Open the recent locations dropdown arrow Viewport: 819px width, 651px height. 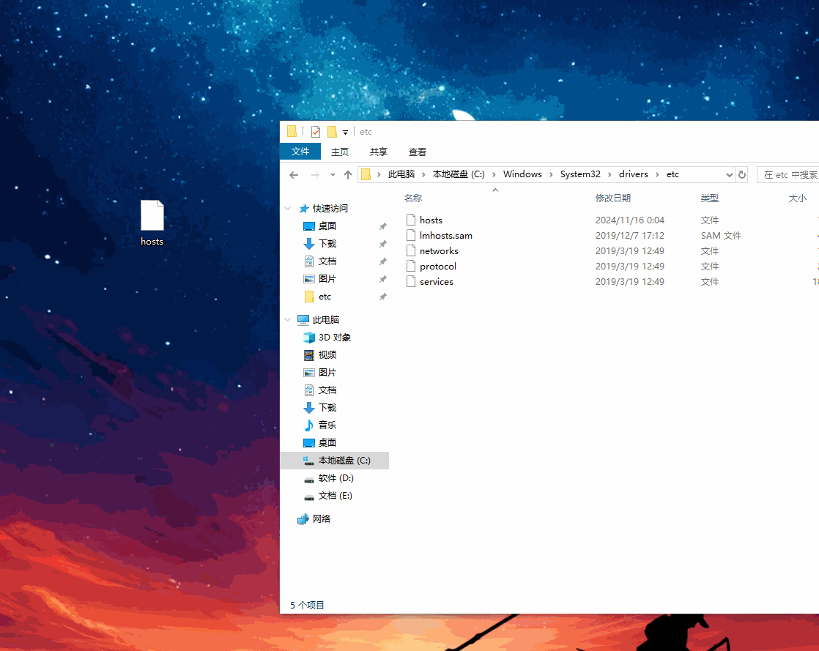pyautogui.click(x=333, y=175)
